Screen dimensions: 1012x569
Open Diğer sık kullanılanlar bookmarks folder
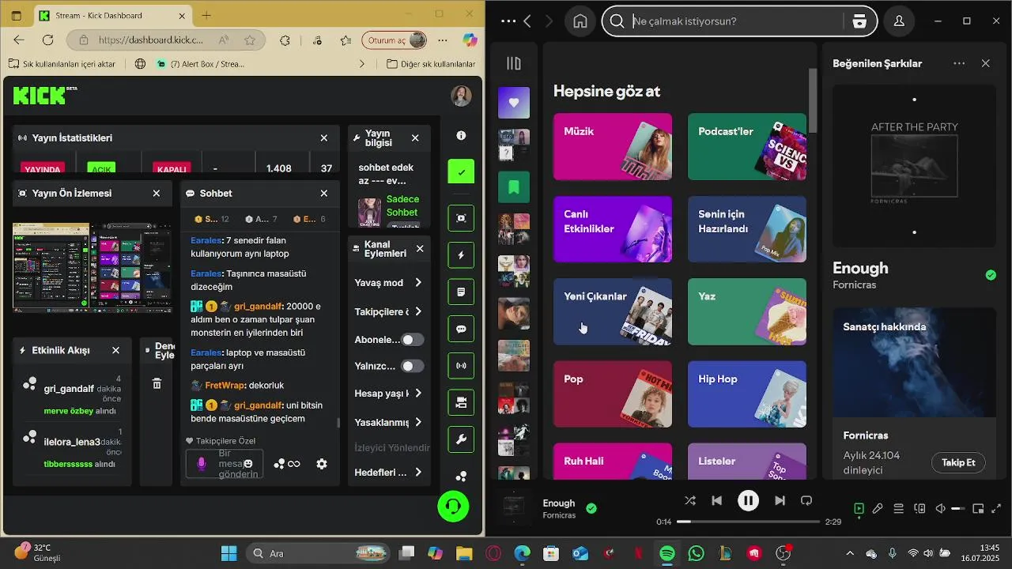tap(431, 64)
